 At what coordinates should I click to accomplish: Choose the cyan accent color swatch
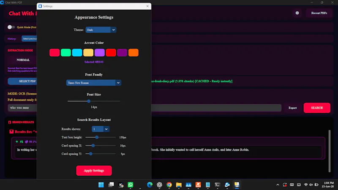click(x=77, y=52)
